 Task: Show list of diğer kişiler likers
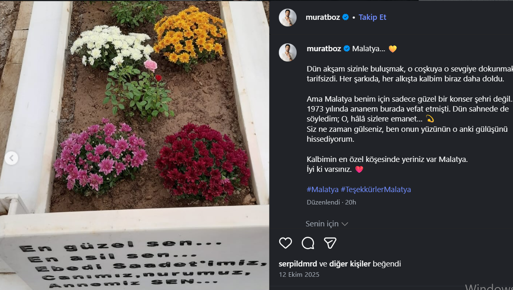pyautogui.click(x=350, y=264)
